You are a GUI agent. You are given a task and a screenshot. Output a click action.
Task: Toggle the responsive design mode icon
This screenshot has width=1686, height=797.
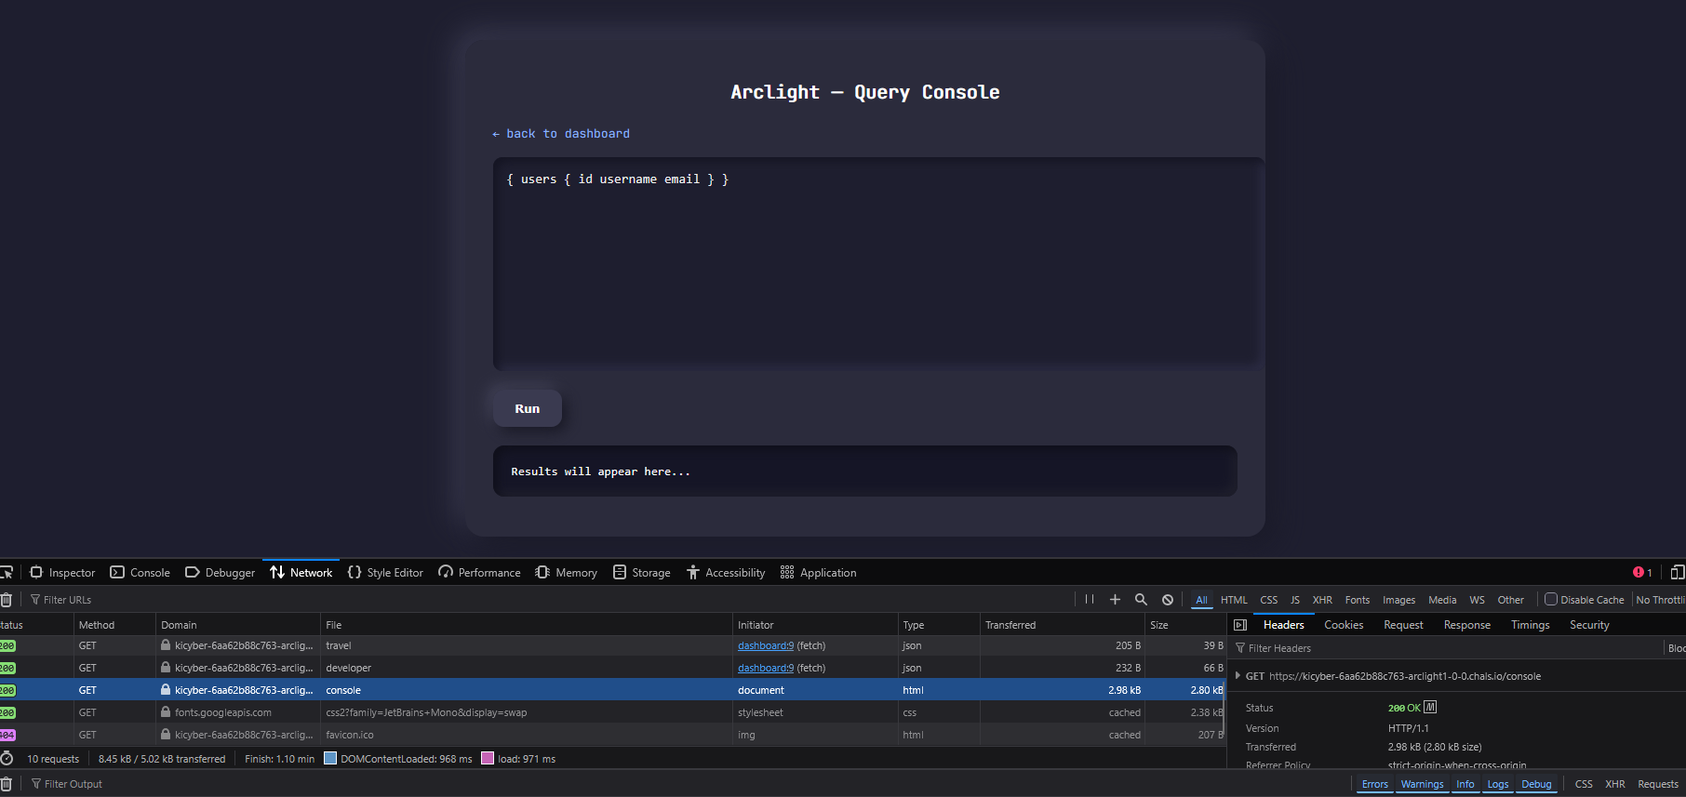click(x=1678, y=573)
